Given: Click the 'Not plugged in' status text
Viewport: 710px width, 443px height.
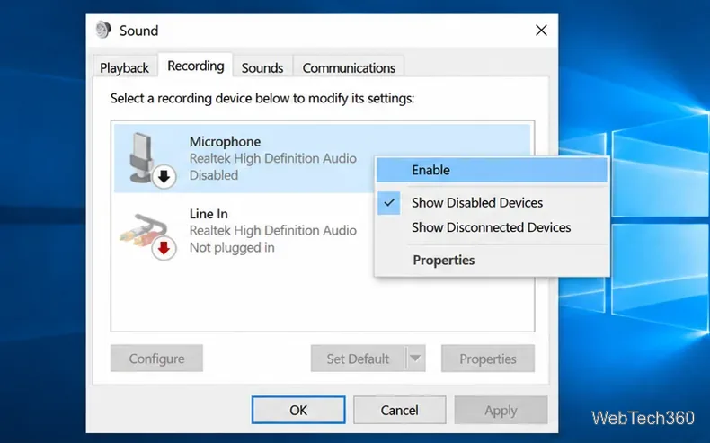Looking at the screenshot, I should click(x=232, y=247).
